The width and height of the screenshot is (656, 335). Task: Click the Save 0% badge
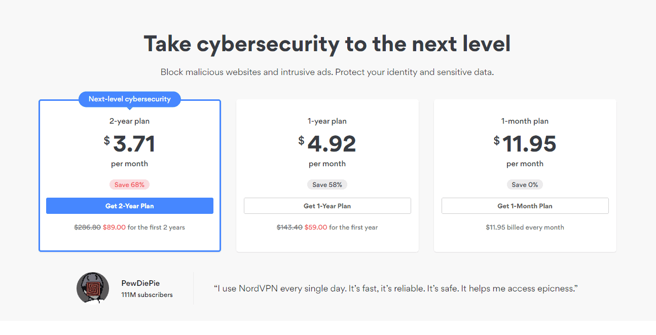point(525,184)
